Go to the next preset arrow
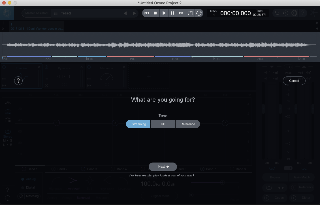320x205 pixels. click(x=134, y=13)
